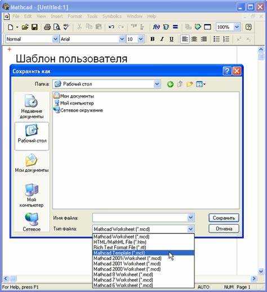Viewport: 267px width, 292px height.
Task: Click the up one level folder icon
Action: point(180,84)
